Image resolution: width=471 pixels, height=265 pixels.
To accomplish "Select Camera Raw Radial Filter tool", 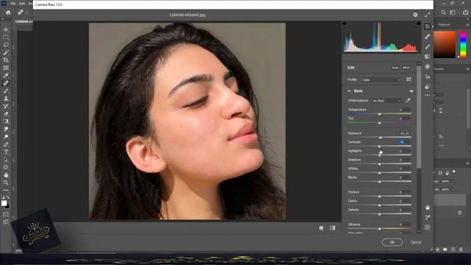I will (427, 66).
